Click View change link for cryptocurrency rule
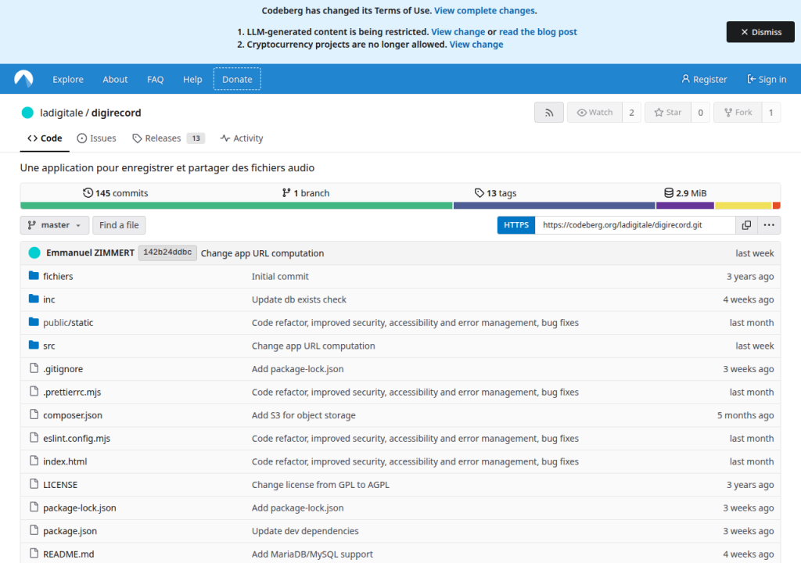The width and height of the screenshot is (801, 563). point(476,45)
